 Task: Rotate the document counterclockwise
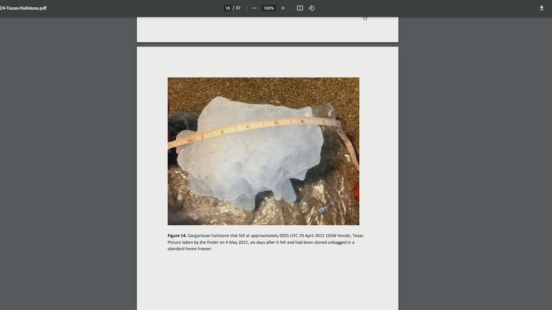pyautogui.click(x=311, y=8)
